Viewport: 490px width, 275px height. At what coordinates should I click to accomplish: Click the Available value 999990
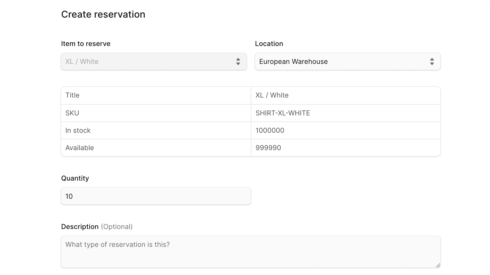click(x=268, y=148)
